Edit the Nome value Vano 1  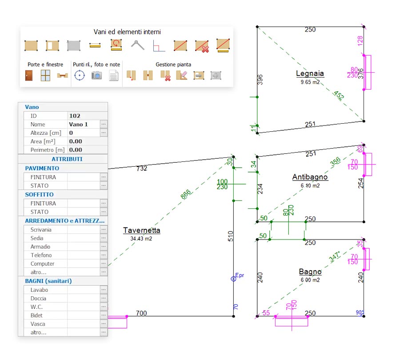coord(84,124)
